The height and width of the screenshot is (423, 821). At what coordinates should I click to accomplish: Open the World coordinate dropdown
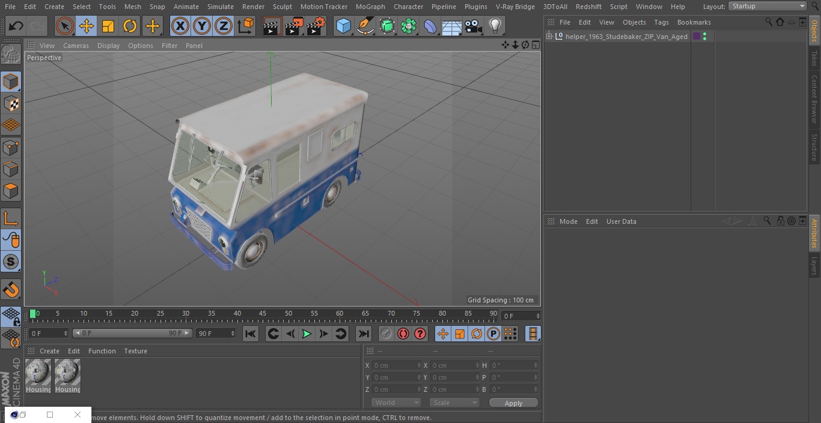[x=395, y=403]
